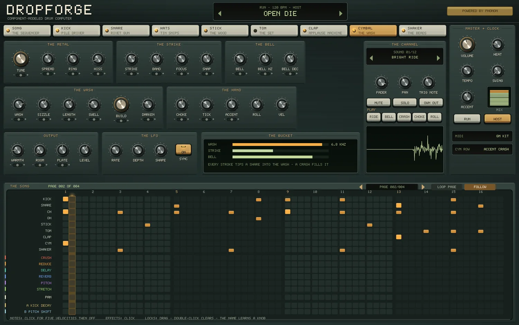Enable LOOP PAGE mode
The height and width of the screenshot is (325, 519).
[446, 187]
